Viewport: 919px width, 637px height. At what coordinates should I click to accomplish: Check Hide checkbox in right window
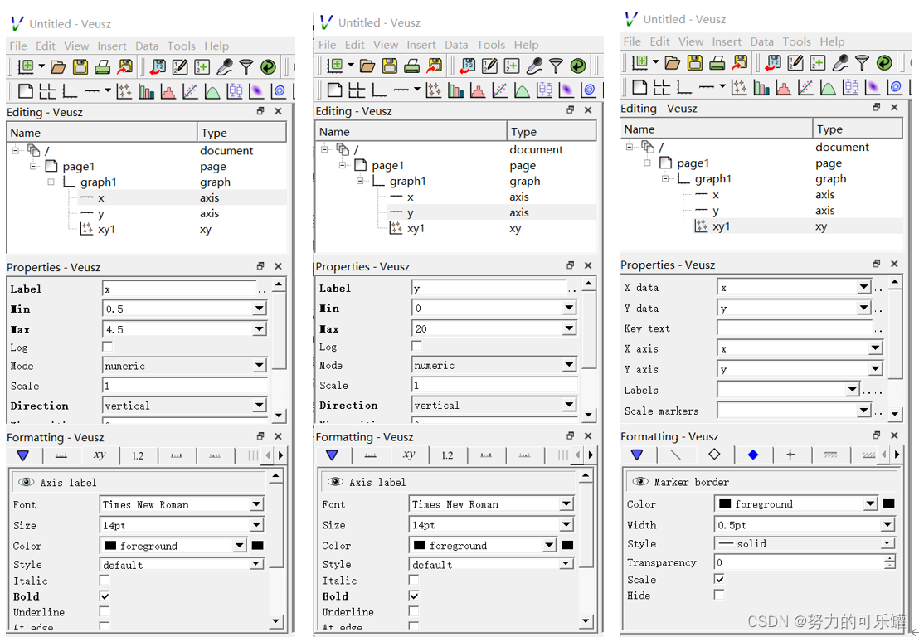(x=718, y=595)
